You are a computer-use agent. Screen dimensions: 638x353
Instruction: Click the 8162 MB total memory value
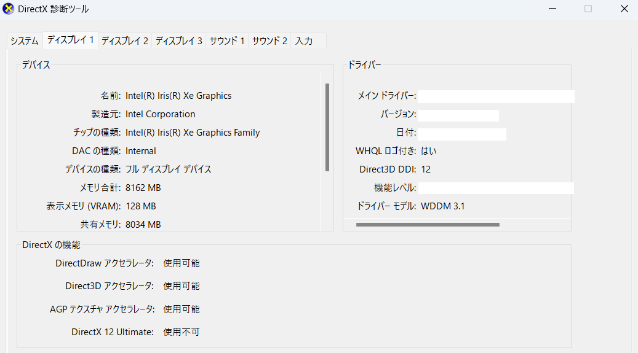tap(143, 188)
